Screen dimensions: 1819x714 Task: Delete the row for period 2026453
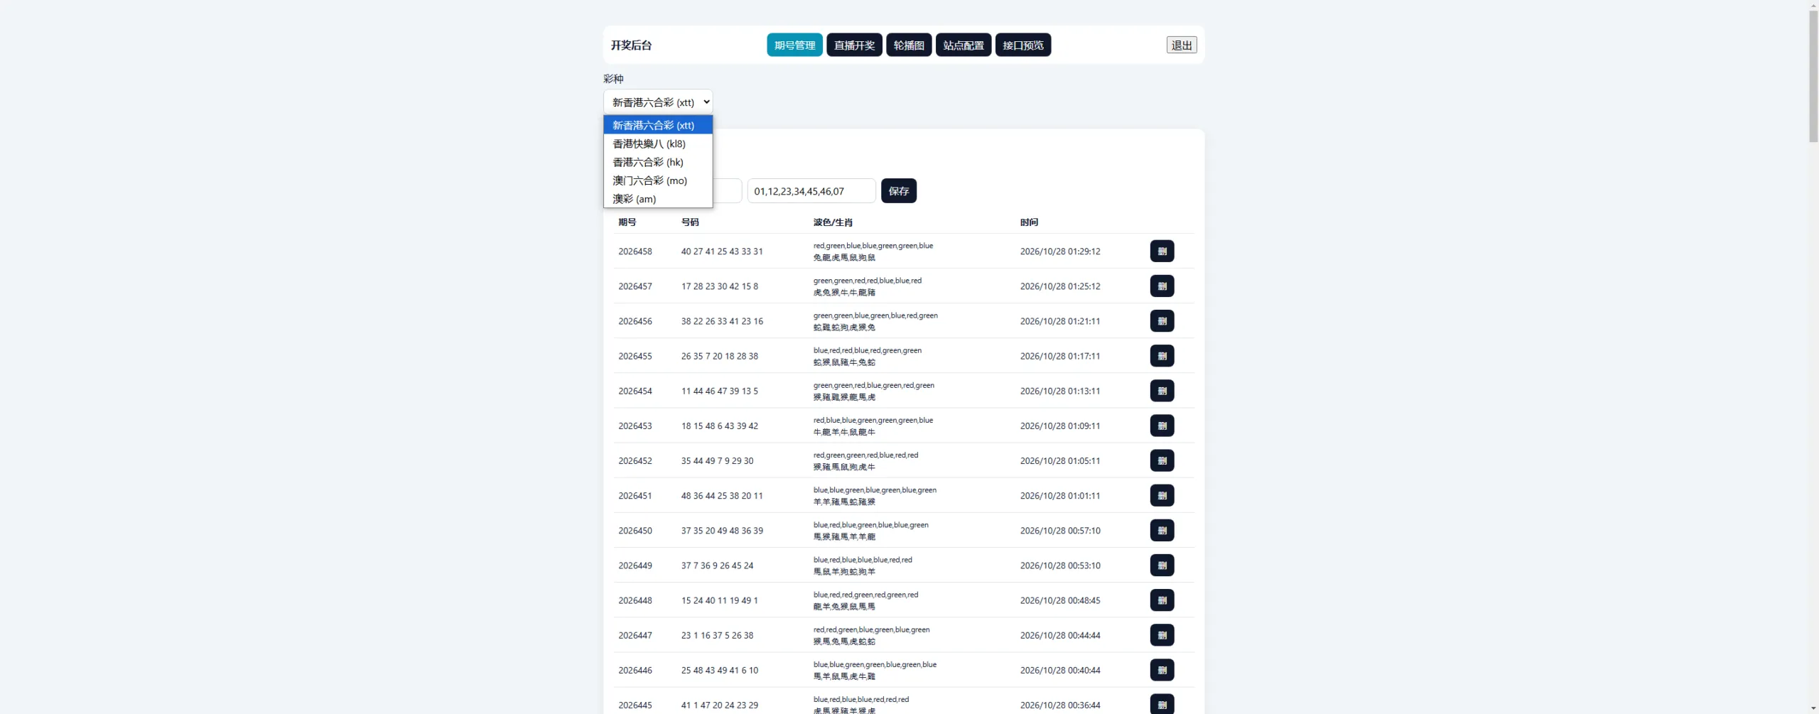click(1162, 425)
